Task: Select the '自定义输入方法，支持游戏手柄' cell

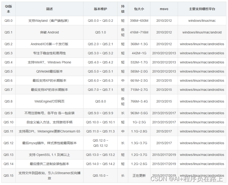Action: [49, 122]
